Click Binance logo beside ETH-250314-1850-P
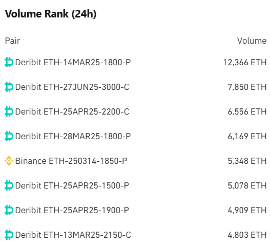This screenshot has height=245, width=270. point(9,161)
